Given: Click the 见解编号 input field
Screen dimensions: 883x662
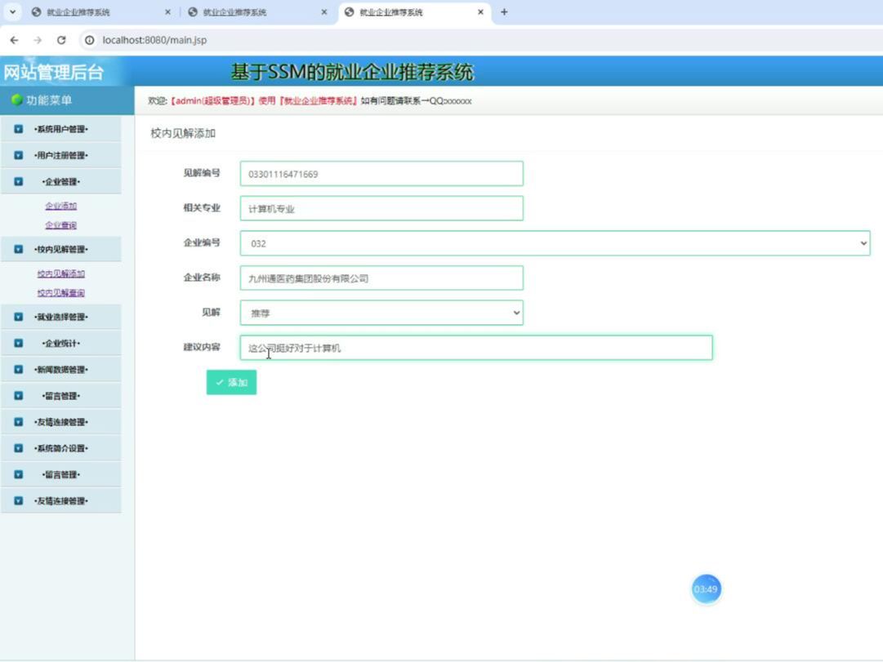Looking at the screenshot, I should pos(381,174).
